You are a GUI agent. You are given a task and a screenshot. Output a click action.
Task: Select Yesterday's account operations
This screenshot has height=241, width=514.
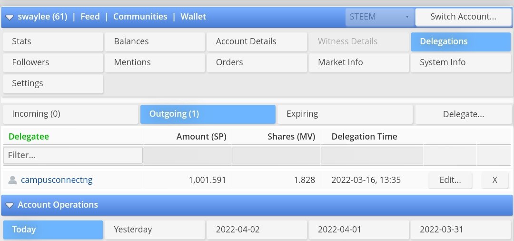tap(155, 230)
